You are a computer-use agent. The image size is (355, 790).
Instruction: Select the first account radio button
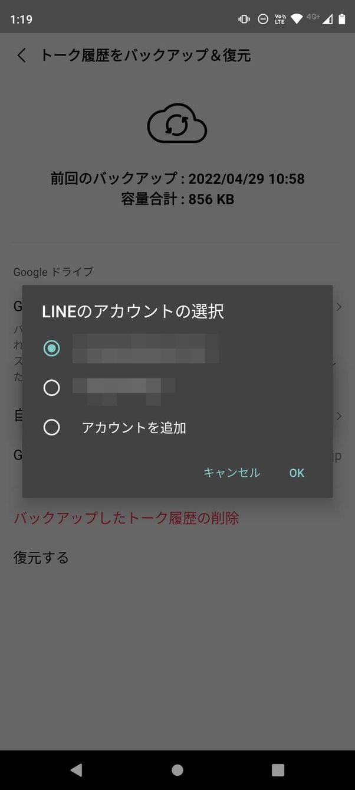pos(52,349)
